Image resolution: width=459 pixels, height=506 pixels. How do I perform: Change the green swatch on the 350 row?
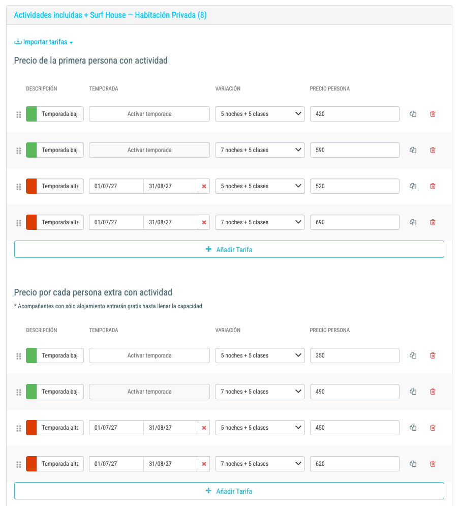pyautogui.click(x=32, y=355)
